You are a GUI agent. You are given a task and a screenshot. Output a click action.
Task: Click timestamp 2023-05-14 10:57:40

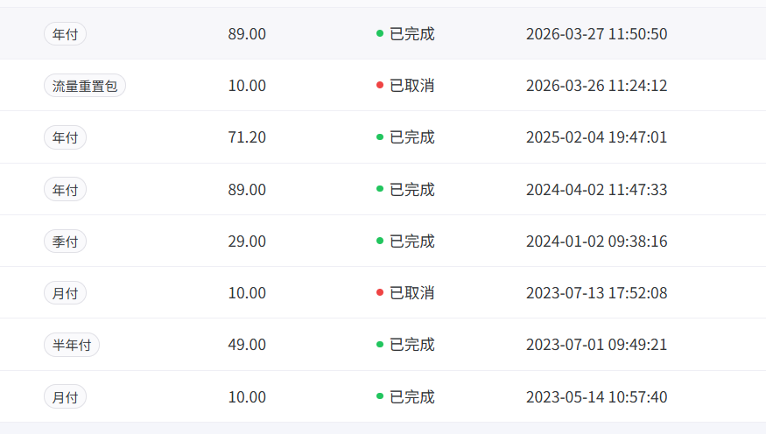click(x=596, y=397)
